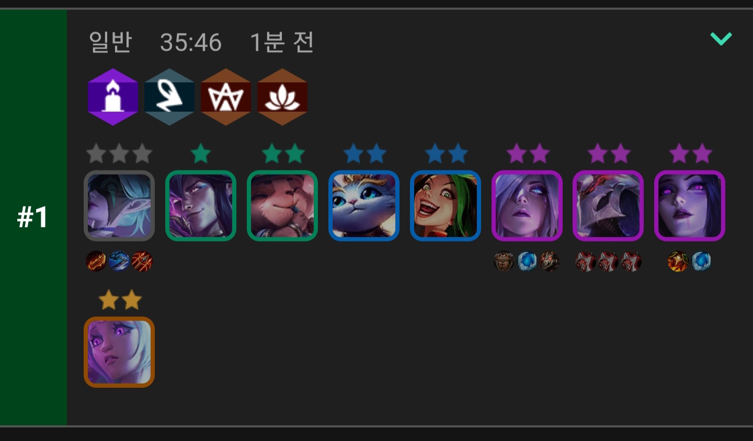Open the armored masked champion portrait
The height and width of the screenshot is (441, 753).
(608, 206)
